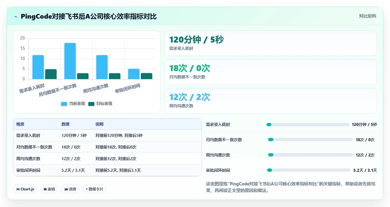Screen dimensions: 390x207
Task: Select table cell 5.2天 / 3.1天
Action: (73, 170)
